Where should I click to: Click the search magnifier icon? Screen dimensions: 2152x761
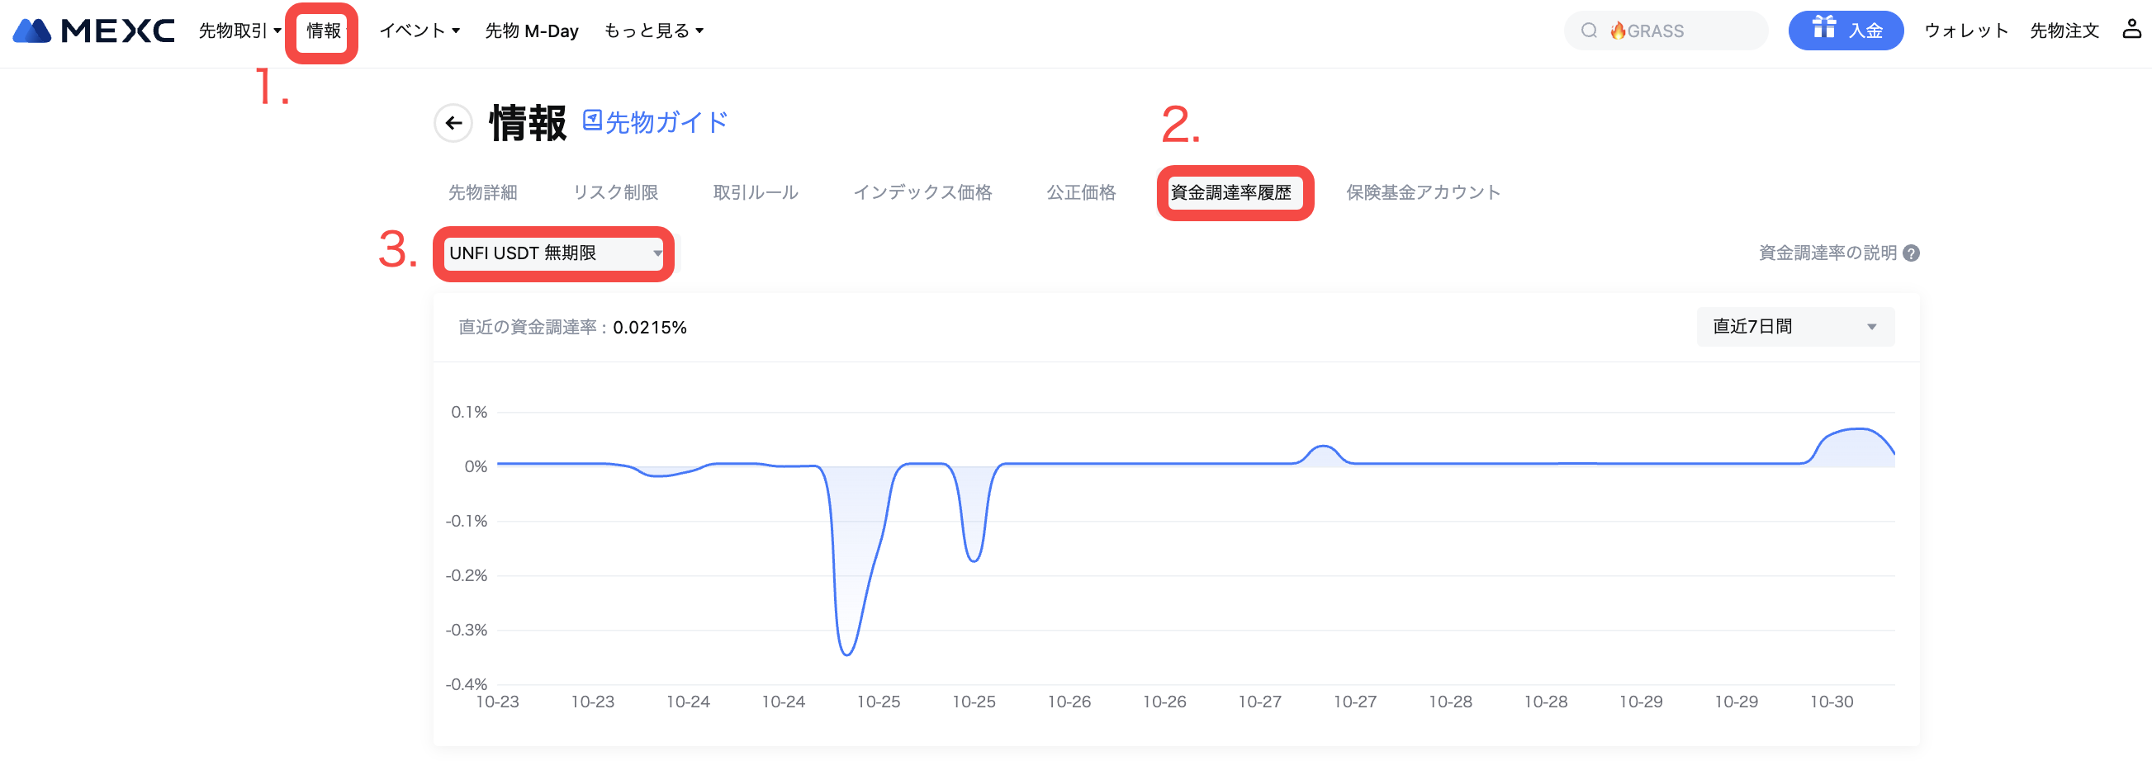[x=1588, y=31]
